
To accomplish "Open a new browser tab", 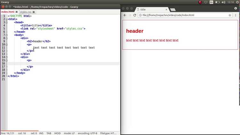I will click(173, 10).
